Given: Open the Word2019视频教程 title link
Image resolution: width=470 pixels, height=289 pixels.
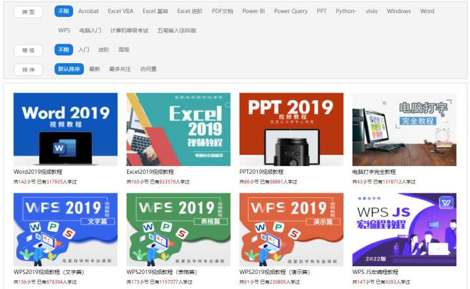Looking at the screenshot, I should (38, 172).
